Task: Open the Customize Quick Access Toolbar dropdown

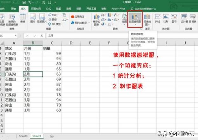Action: click(x=55, y=3)
